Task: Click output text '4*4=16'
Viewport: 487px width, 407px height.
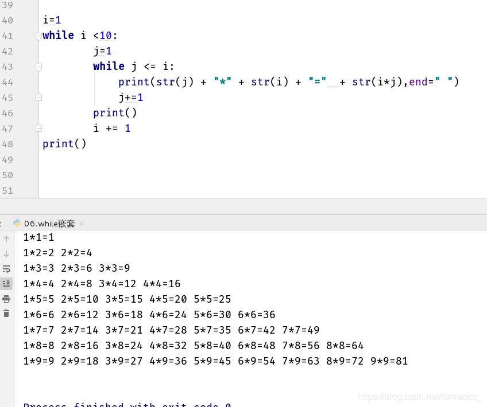Action: (x=162, y=284)
